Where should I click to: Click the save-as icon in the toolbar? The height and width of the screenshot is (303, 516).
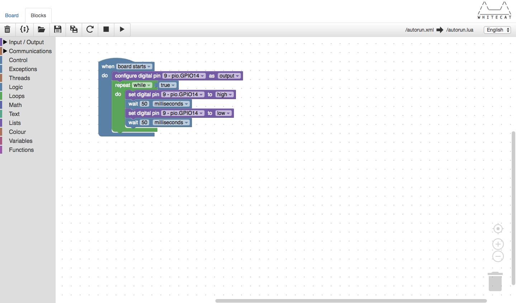pos(74,29)
